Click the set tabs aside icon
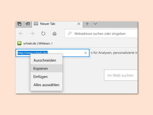 [x=28, y=24]
